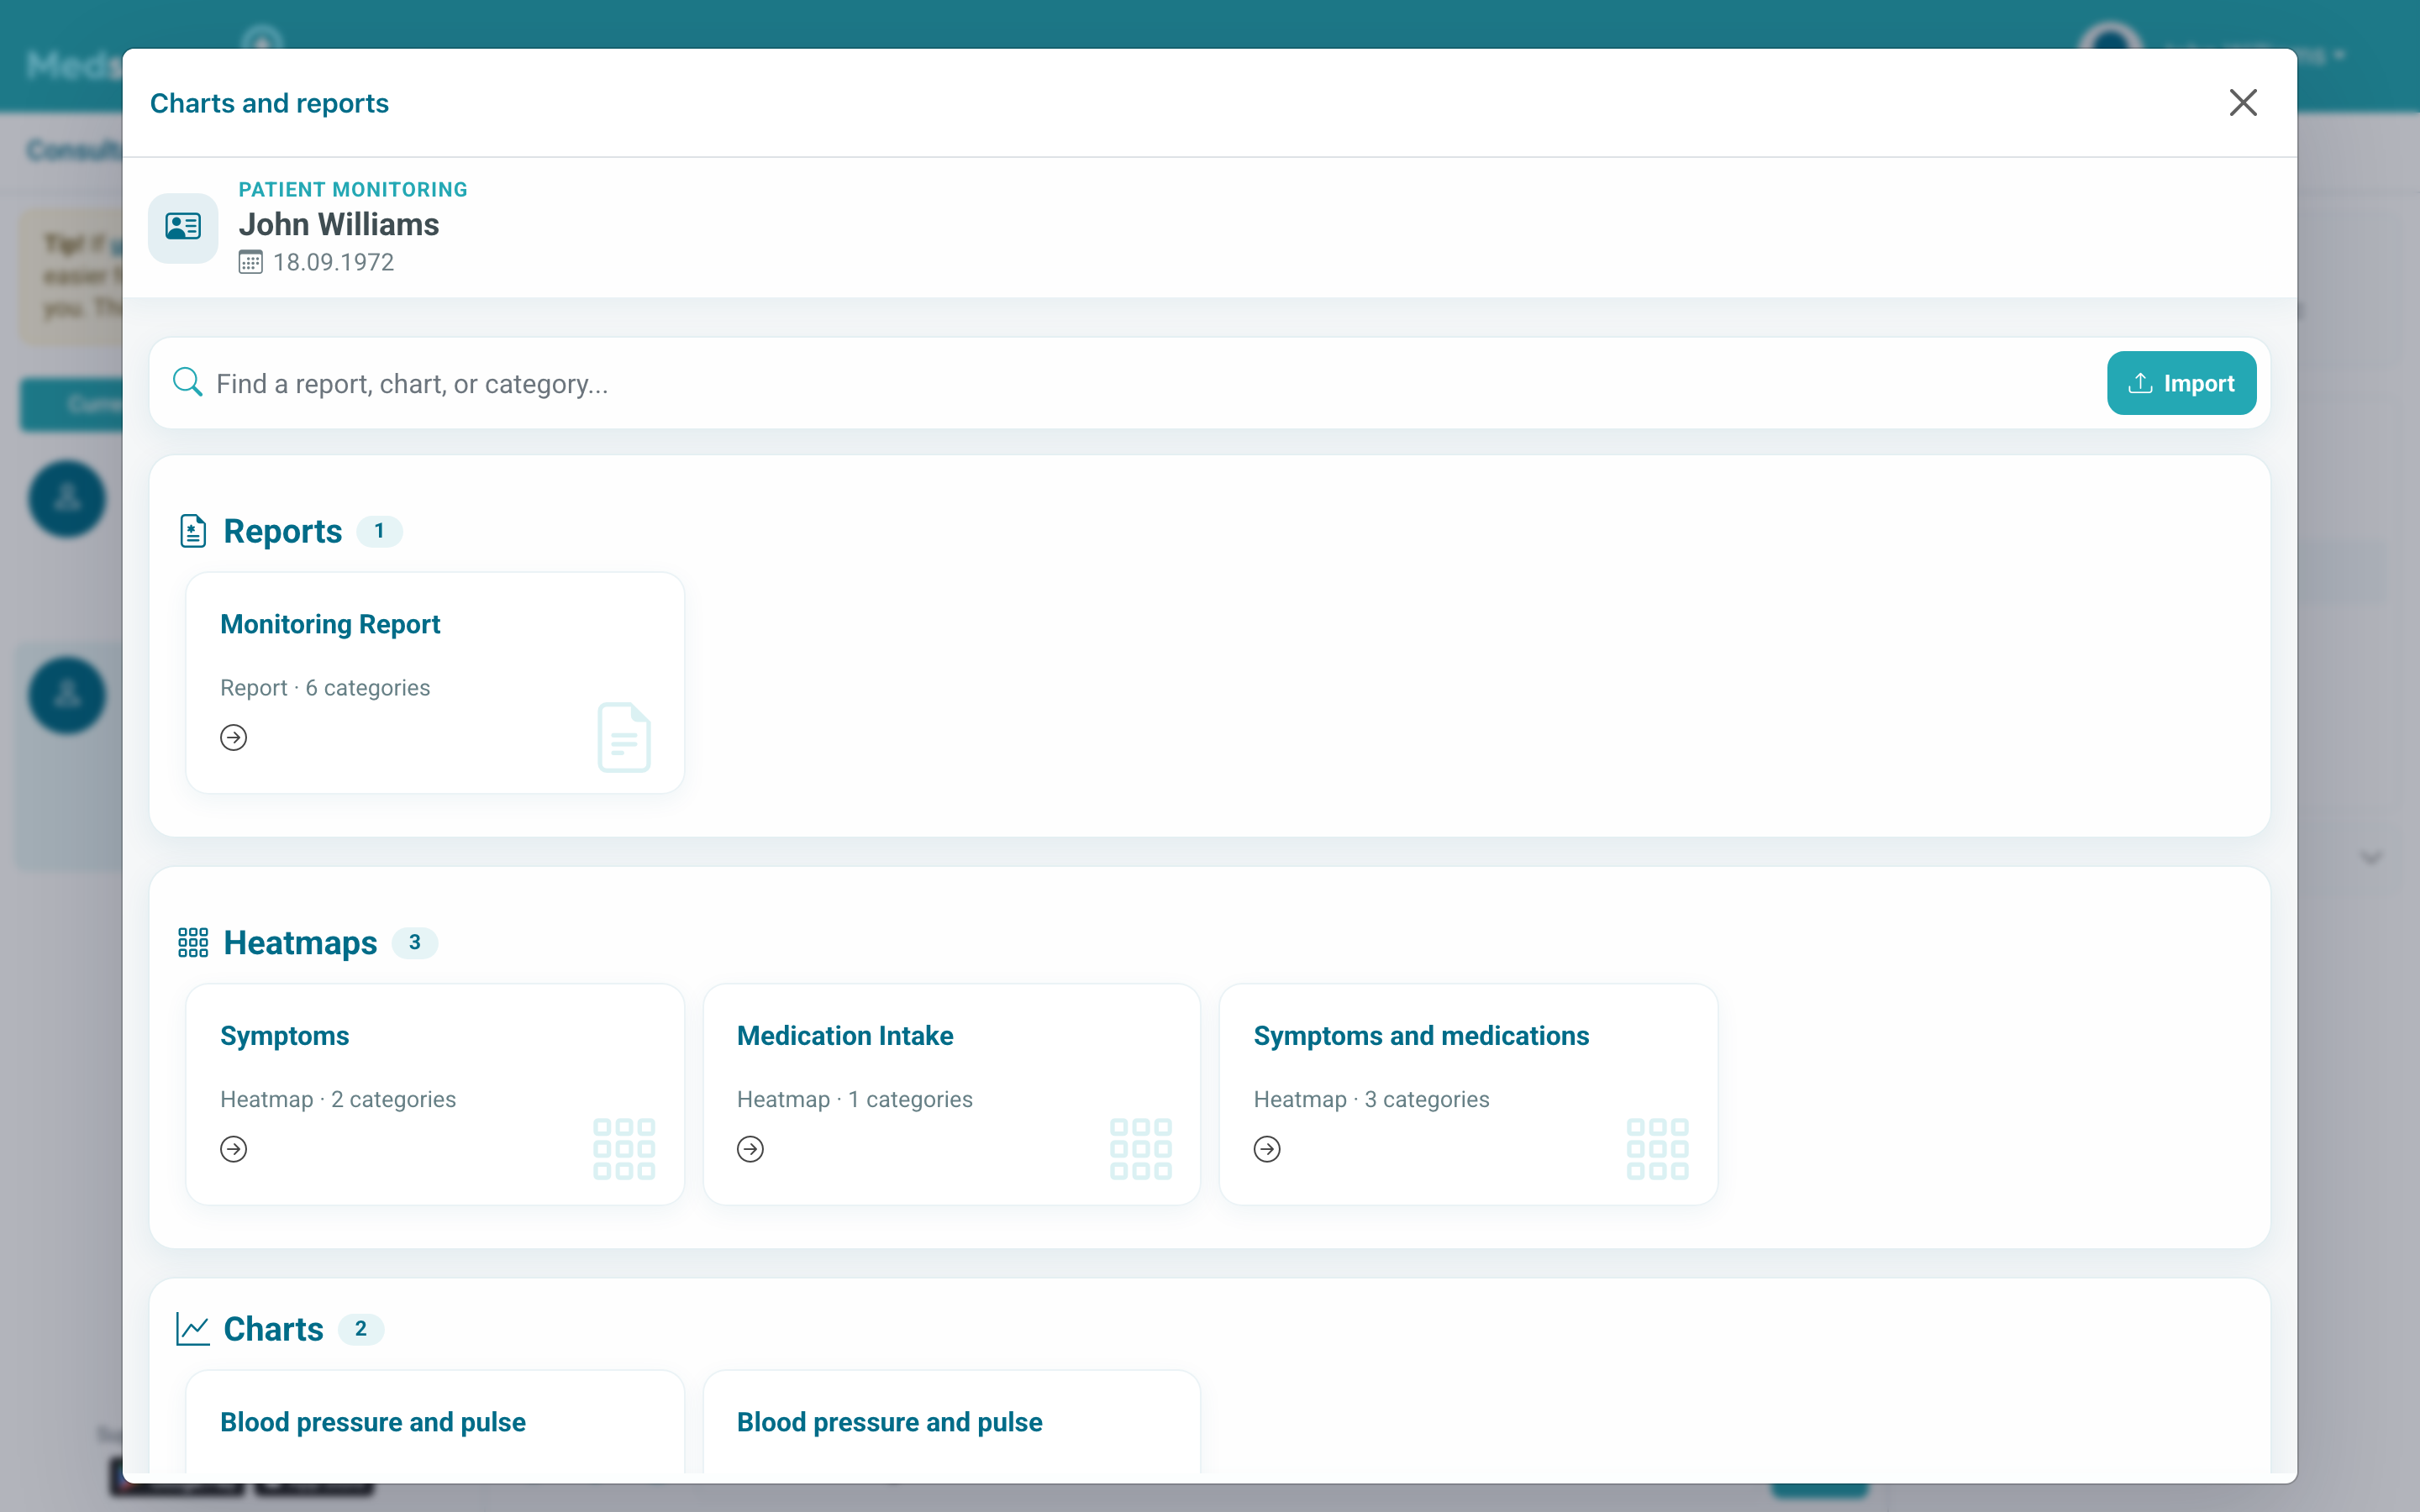Click the upper patient avatar in background page
This screenshot has height=1512, width=2420.
pos(67,498)
